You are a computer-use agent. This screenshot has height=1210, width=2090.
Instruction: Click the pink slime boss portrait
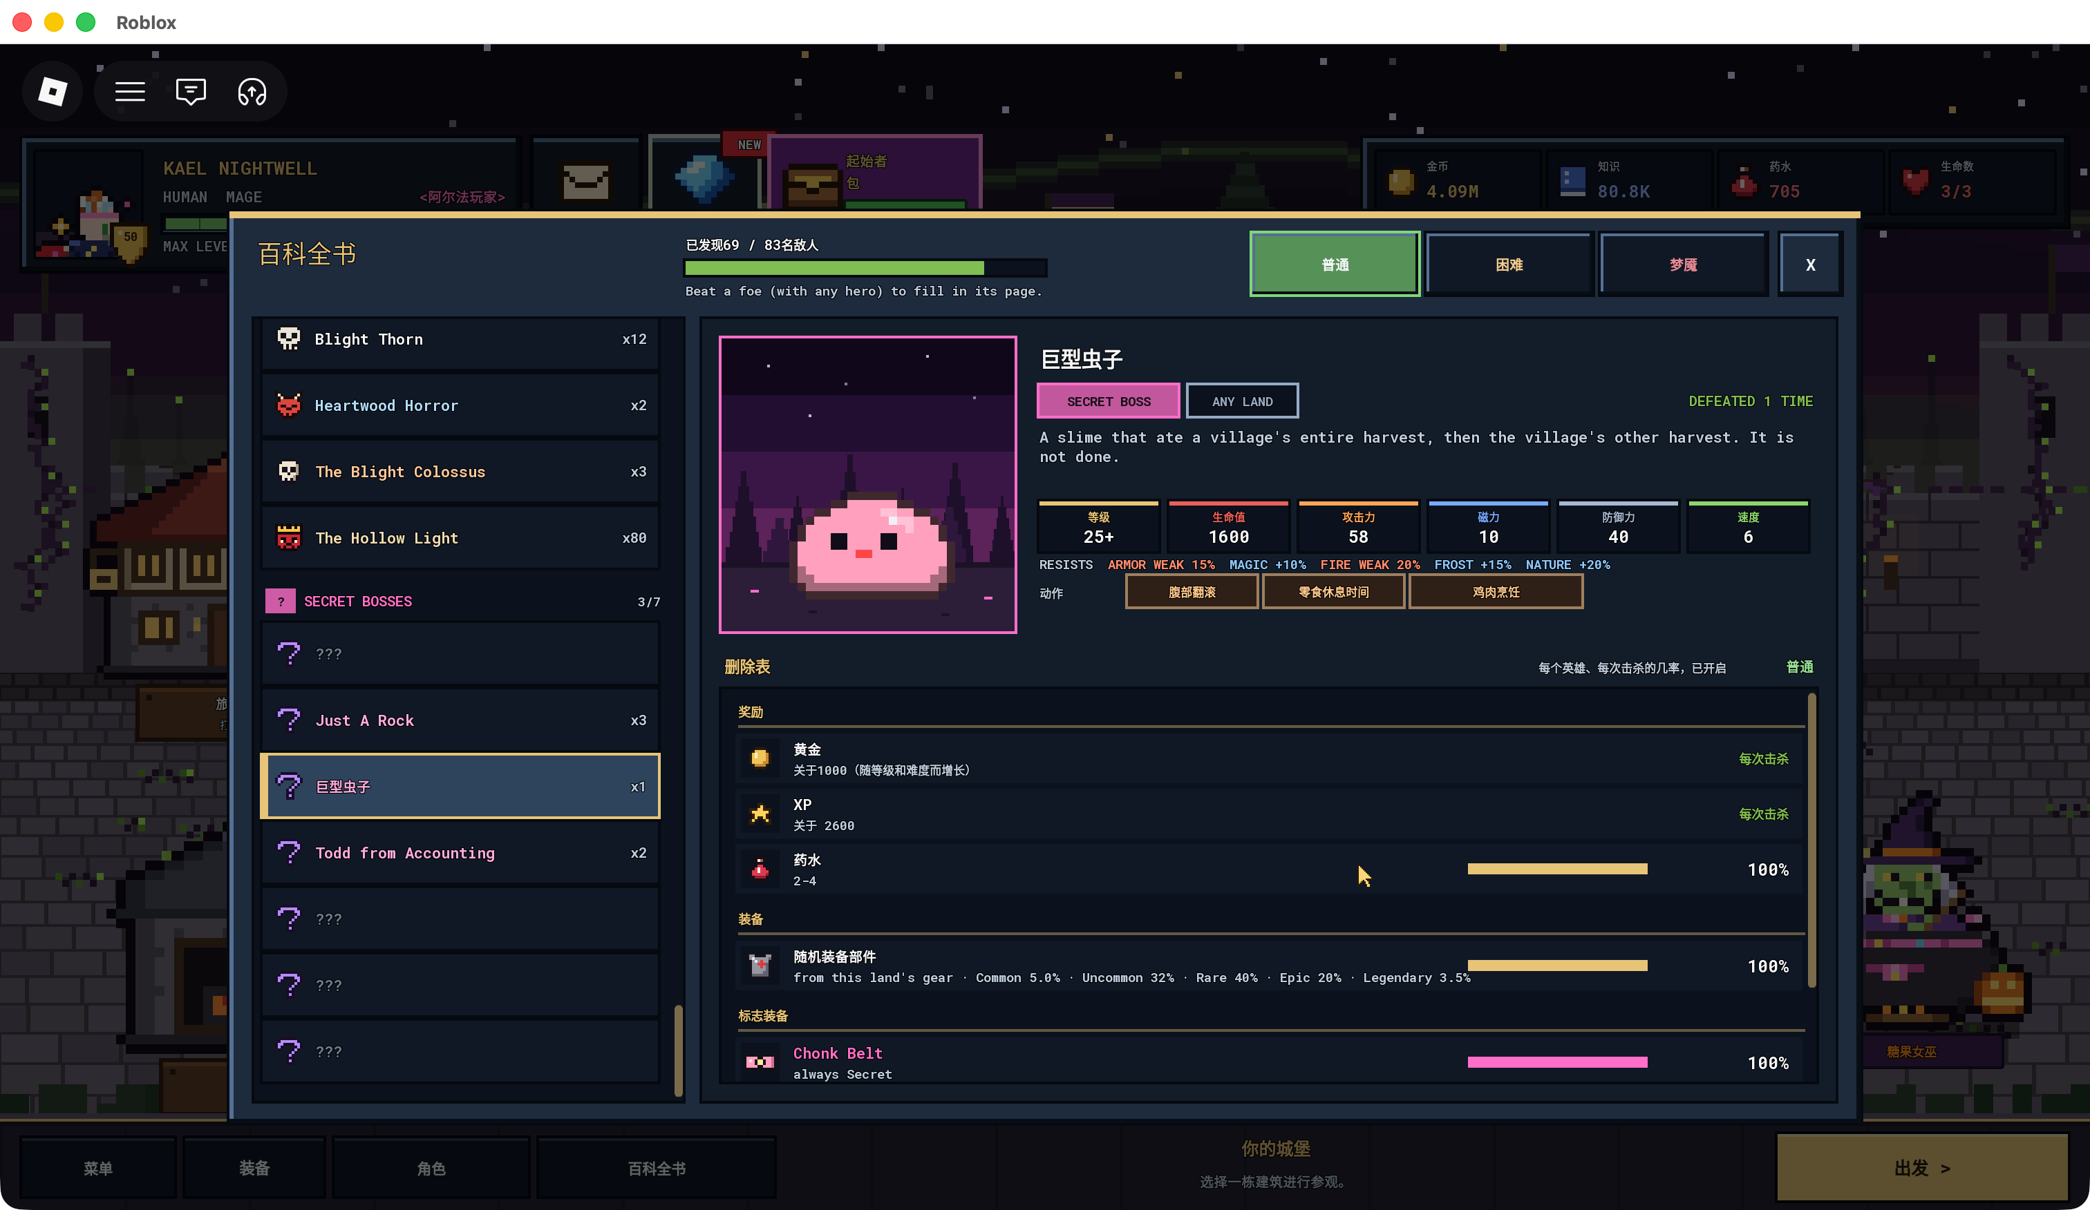click(x=867, y=485)
